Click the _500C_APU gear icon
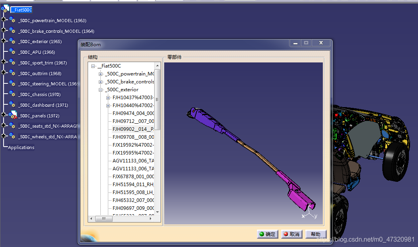 coord(12,52)
